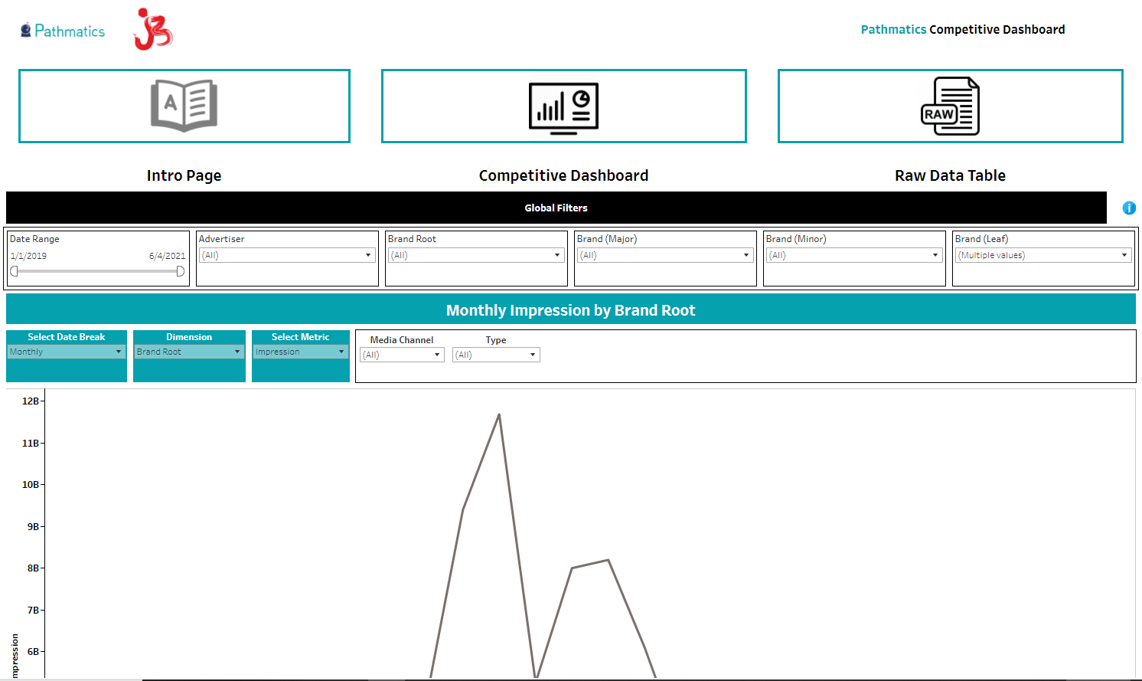The width and height of the screenshot is (1142, 681).
Task: Click the Pathmatics logo
Action: tap(63, 31)
